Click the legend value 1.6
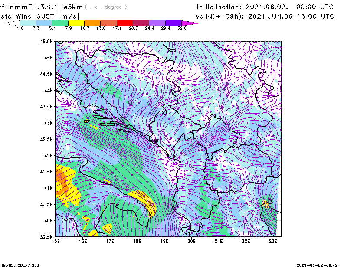 [20, 28]
